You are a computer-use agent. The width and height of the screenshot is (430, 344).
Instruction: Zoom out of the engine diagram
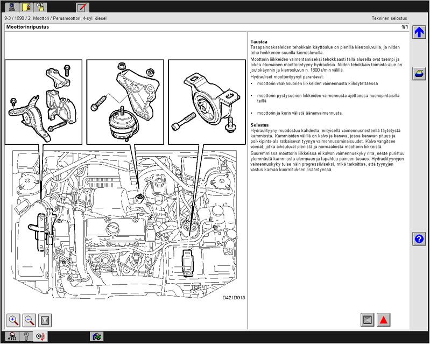pyautogui.click(x=30, y=320)
